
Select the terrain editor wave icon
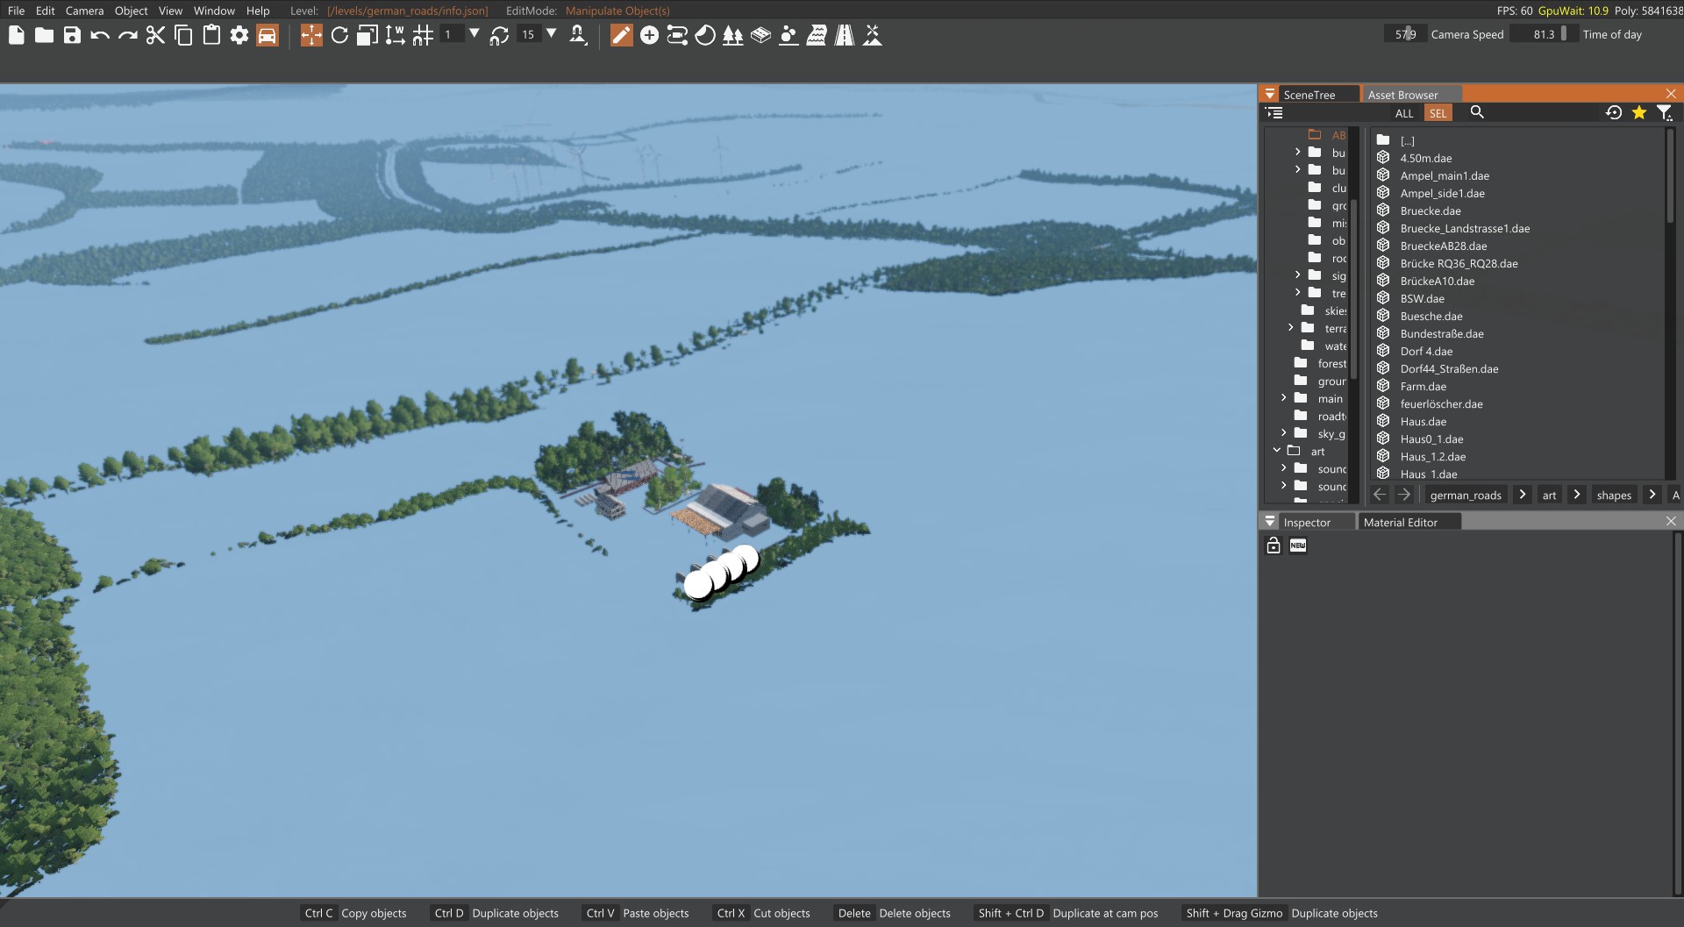tap(817, 35)
